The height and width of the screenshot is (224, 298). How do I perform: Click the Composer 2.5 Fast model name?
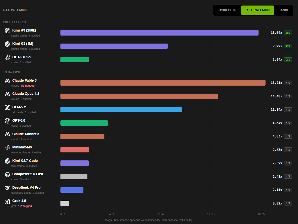point(27,174)
